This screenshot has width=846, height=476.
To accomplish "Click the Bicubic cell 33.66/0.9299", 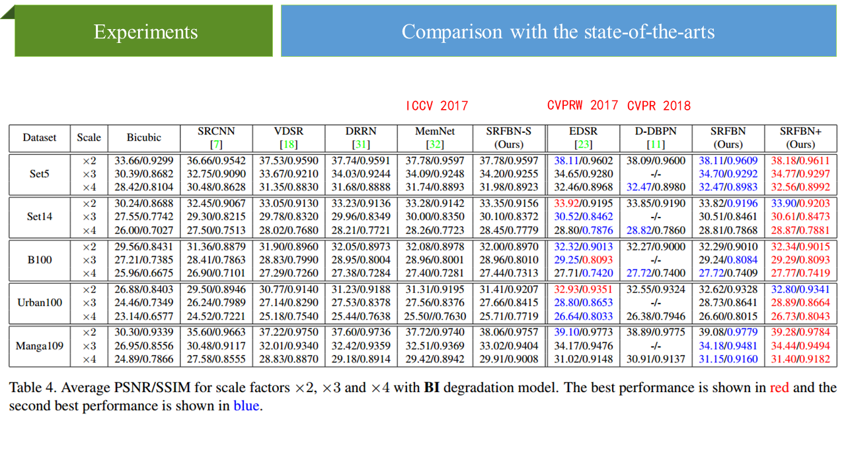I will pos(143,160).
